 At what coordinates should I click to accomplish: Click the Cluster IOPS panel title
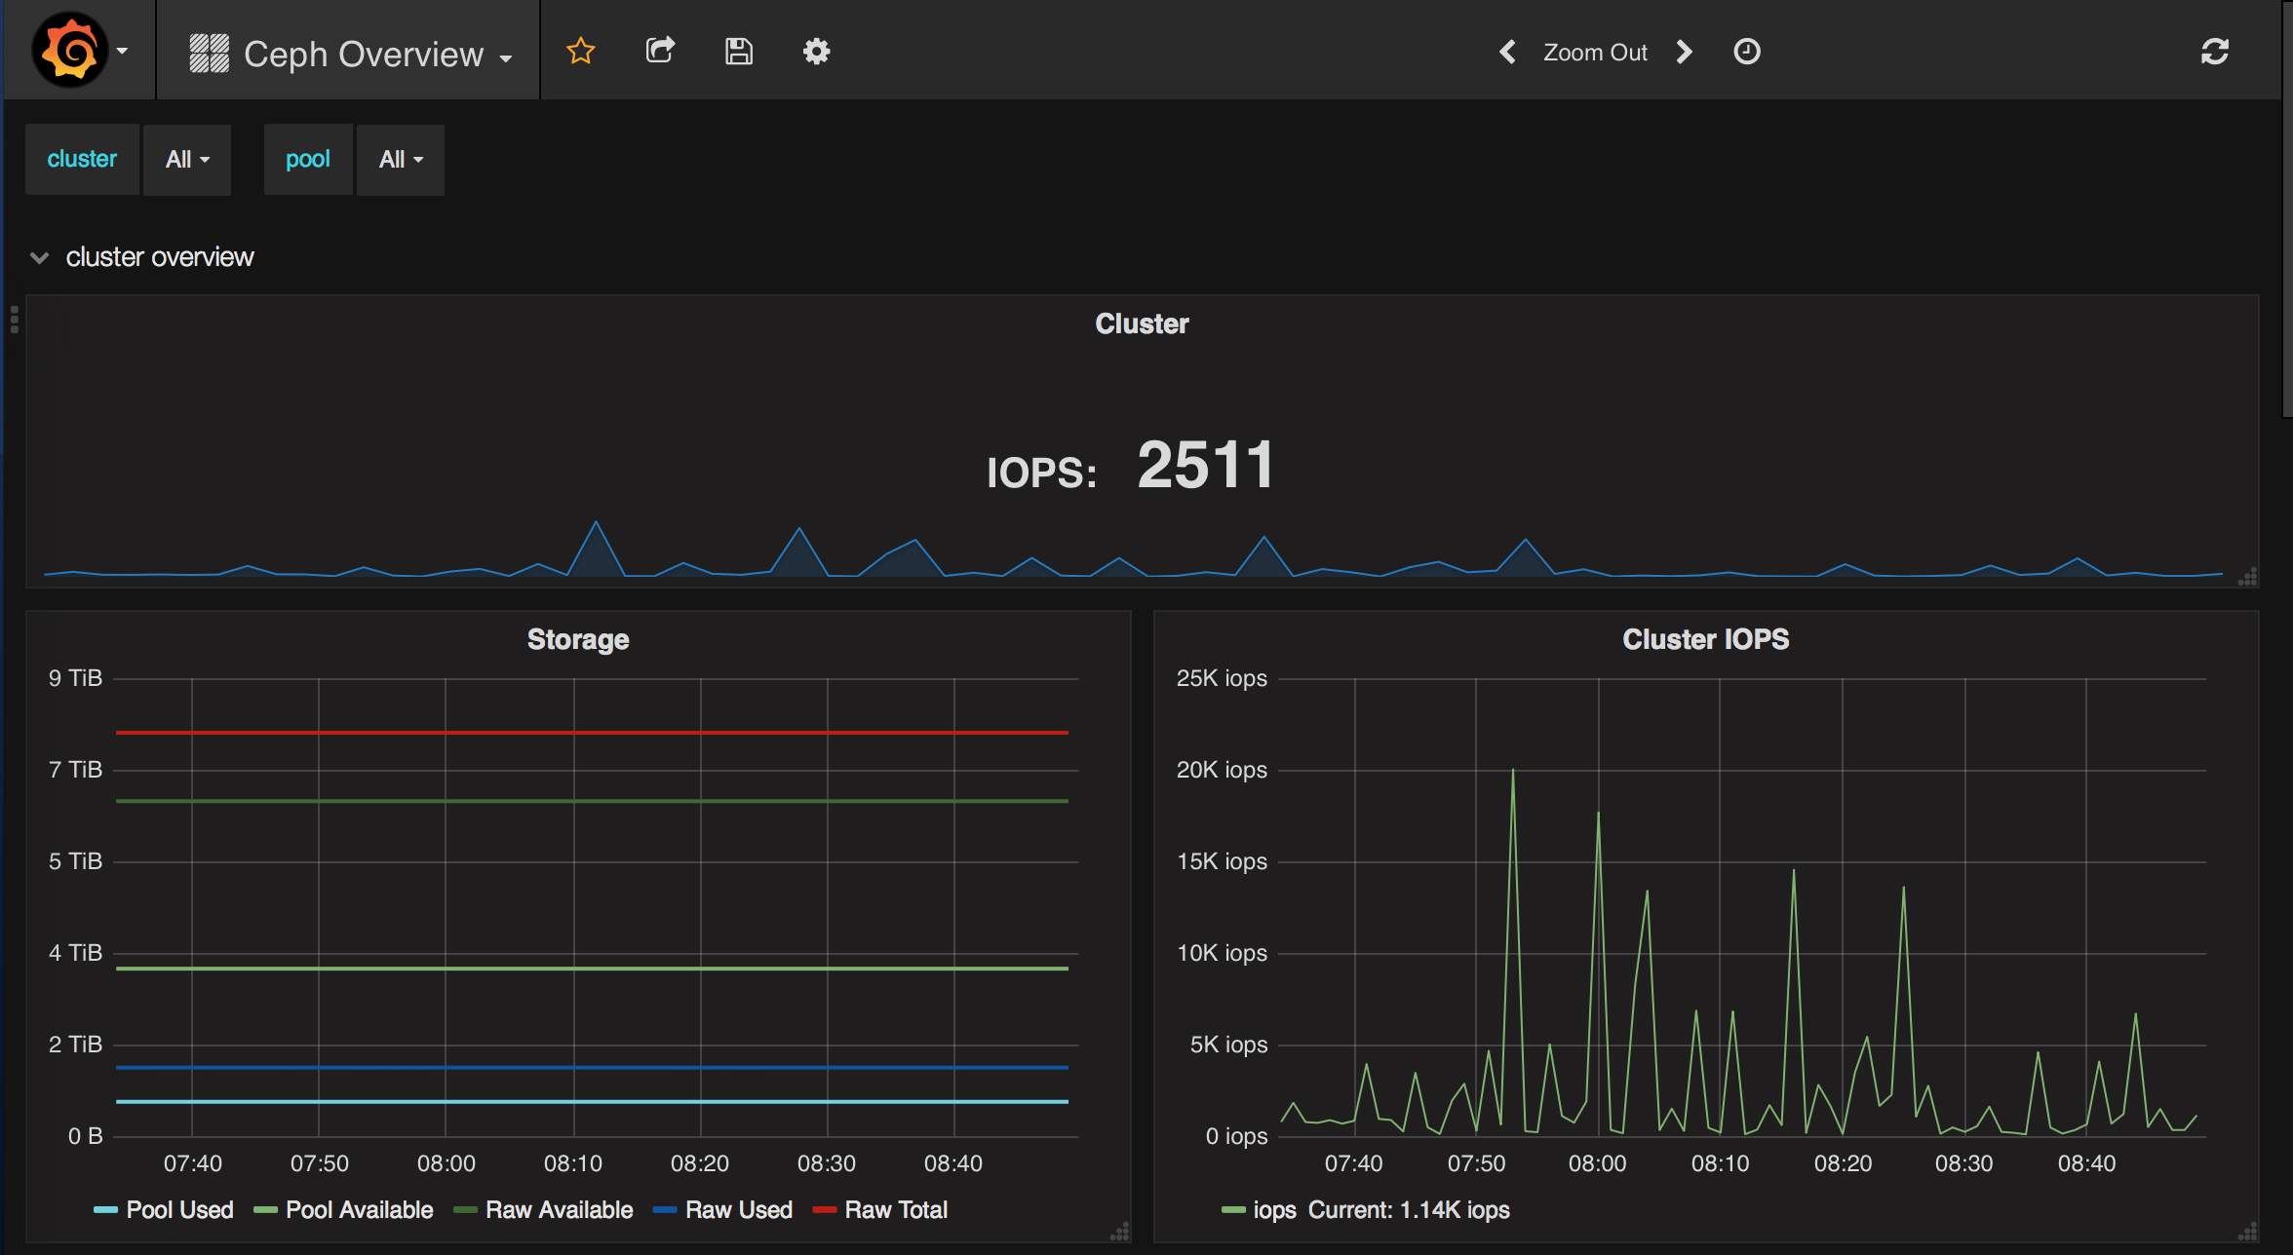pyautogui.click(x=1705, y=639)
